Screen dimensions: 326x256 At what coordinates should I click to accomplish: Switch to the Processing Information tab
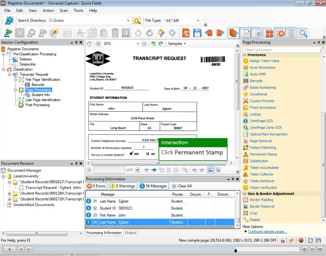point(104,233)
